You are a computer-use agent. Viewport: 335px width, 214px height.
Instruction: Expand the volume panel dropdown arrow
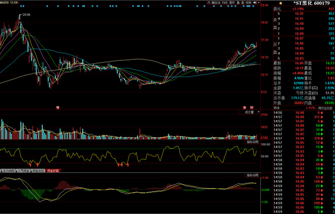258,112
